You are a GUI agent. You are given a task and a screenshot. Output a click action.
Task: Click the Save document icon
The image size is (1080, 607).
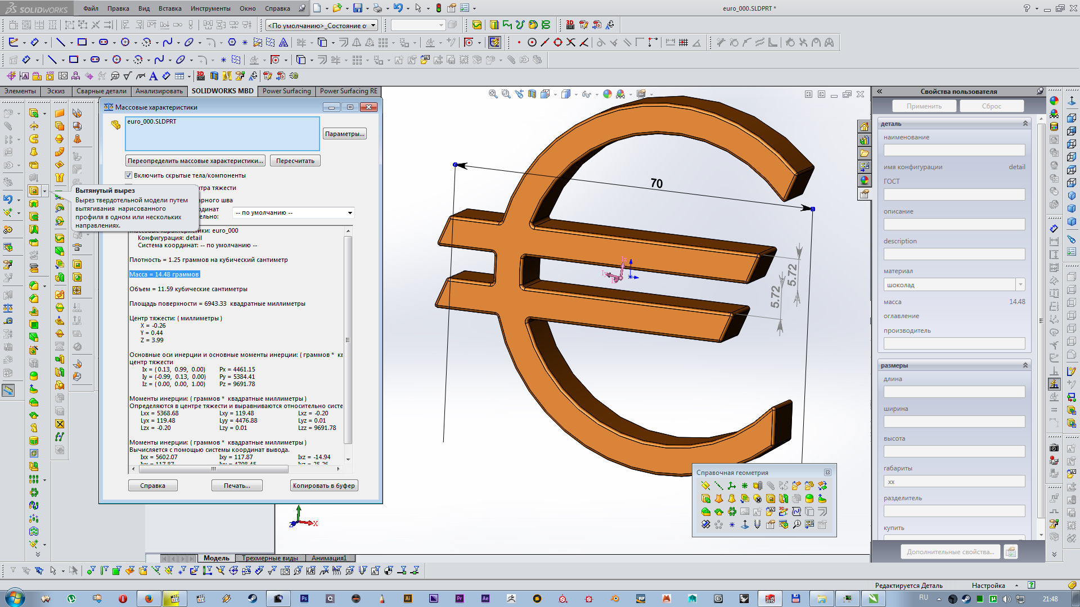[357, 8]
